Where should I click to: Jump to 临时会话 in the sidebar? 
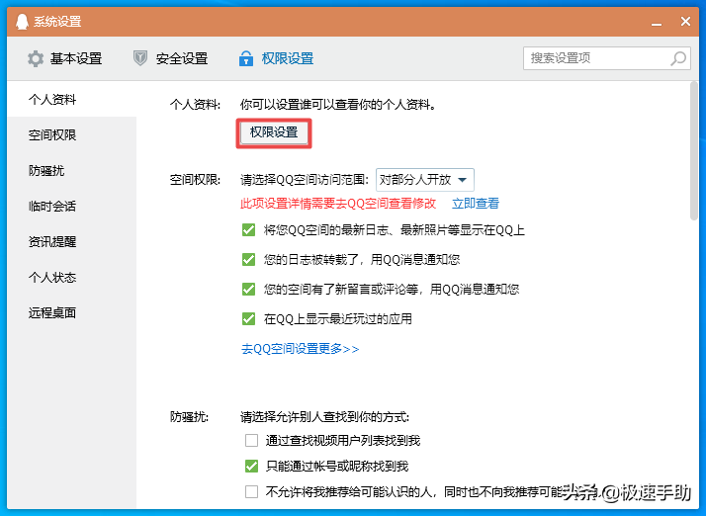[71, 206]
